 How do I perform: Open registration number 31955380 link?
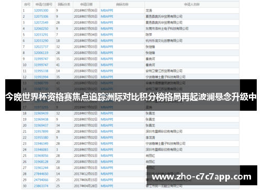[x=41, y=138]
